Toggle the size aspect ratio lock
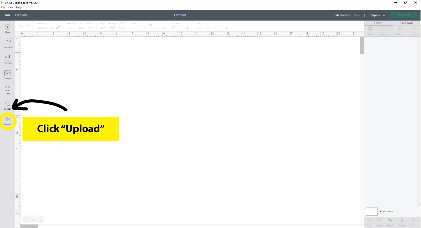The image size is (421, 228). click(x=151, y=25)
